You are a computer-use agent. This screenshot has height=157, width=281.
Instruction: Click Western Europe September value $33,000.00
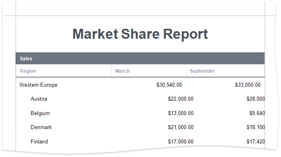pyautogui.click(x=248, y=85)
